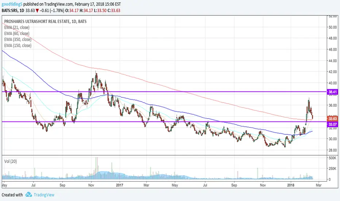Click the C:33.63 close value
Viewport: 340px width, 201px height.
(x=114, y=11)
